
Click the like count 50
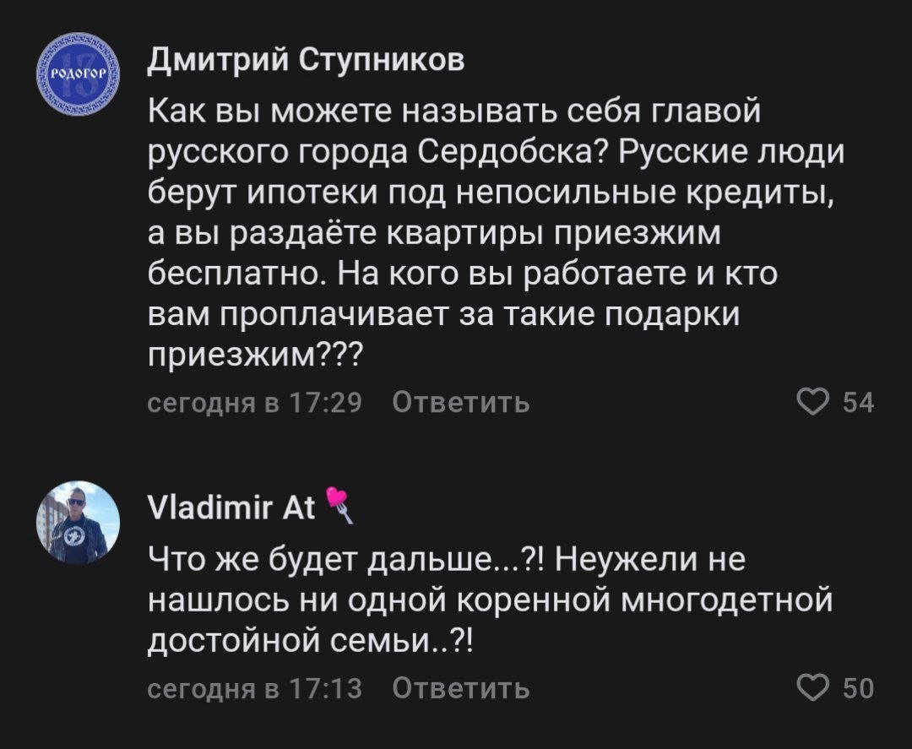point(858,689)
